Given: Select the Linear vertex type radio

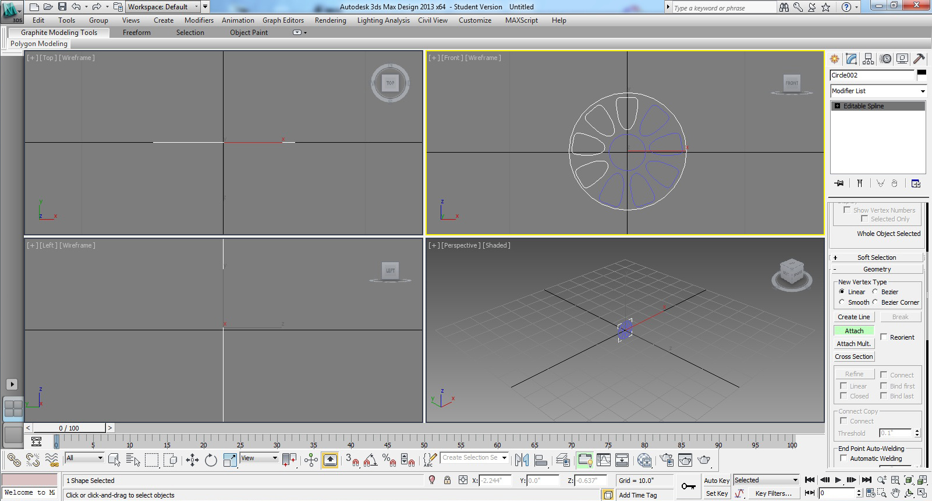Looking at the screenshot, I should pyautogui.click(x=842, y=291).
